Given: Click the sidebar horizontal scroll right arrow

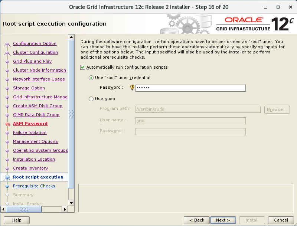Looking at the screenshot, I should [x=65, y=209].
